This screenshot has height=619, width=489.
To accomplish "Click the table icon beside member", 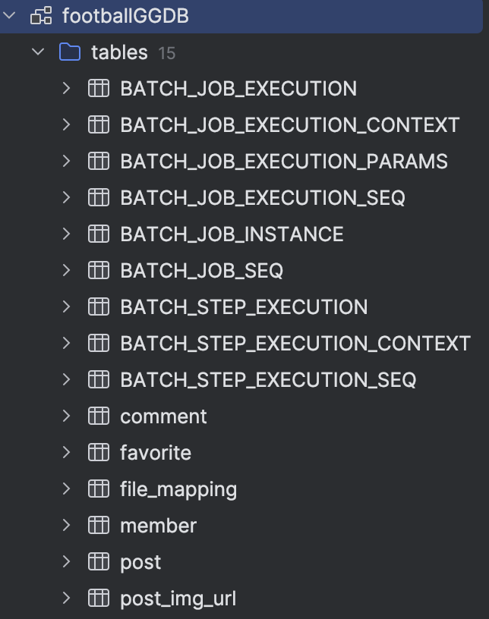I will (99, 526).
